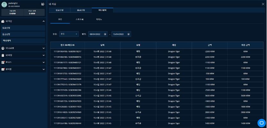Click the gift box bonus icon
This screenshot has width=267, height=128.
coord(3,62)
